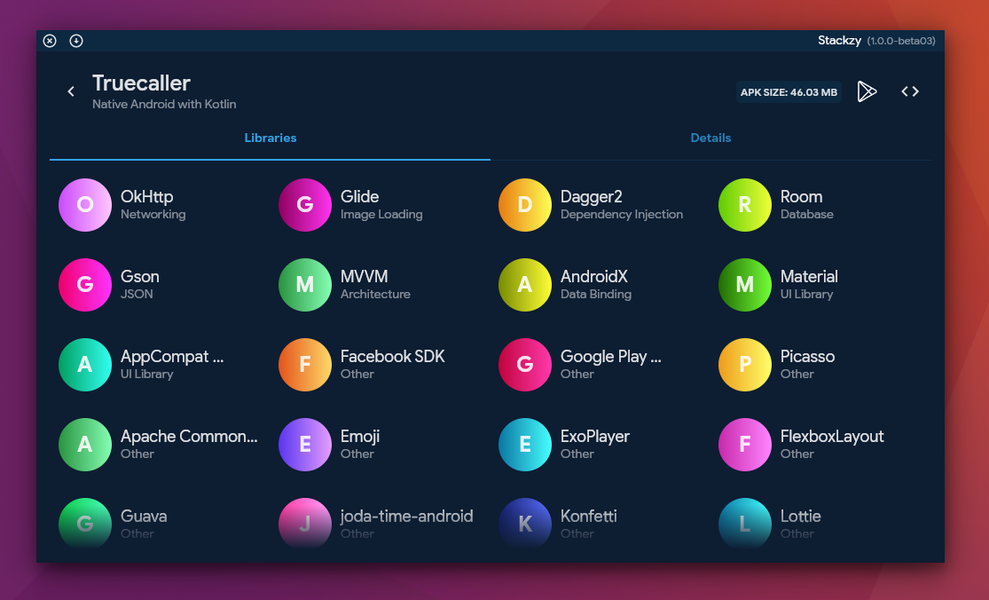
Task: Click the Material green M icon
Action: coord(745,285)
